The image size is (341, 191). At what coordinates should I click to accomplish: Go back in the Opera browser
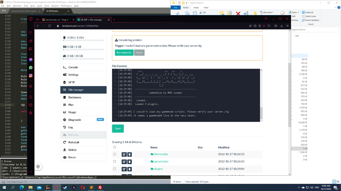point(38,26)
